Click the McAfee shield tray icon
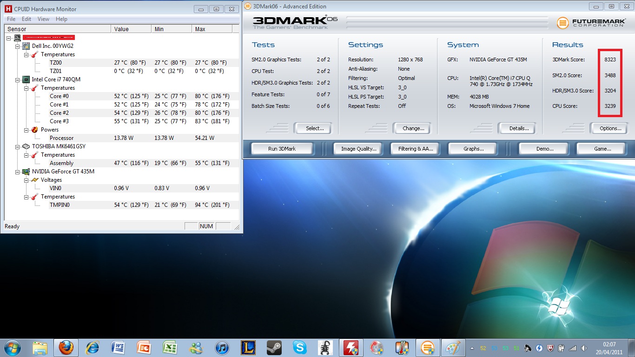The height and width of the screenshot is (357, 635). coord(551,348)
